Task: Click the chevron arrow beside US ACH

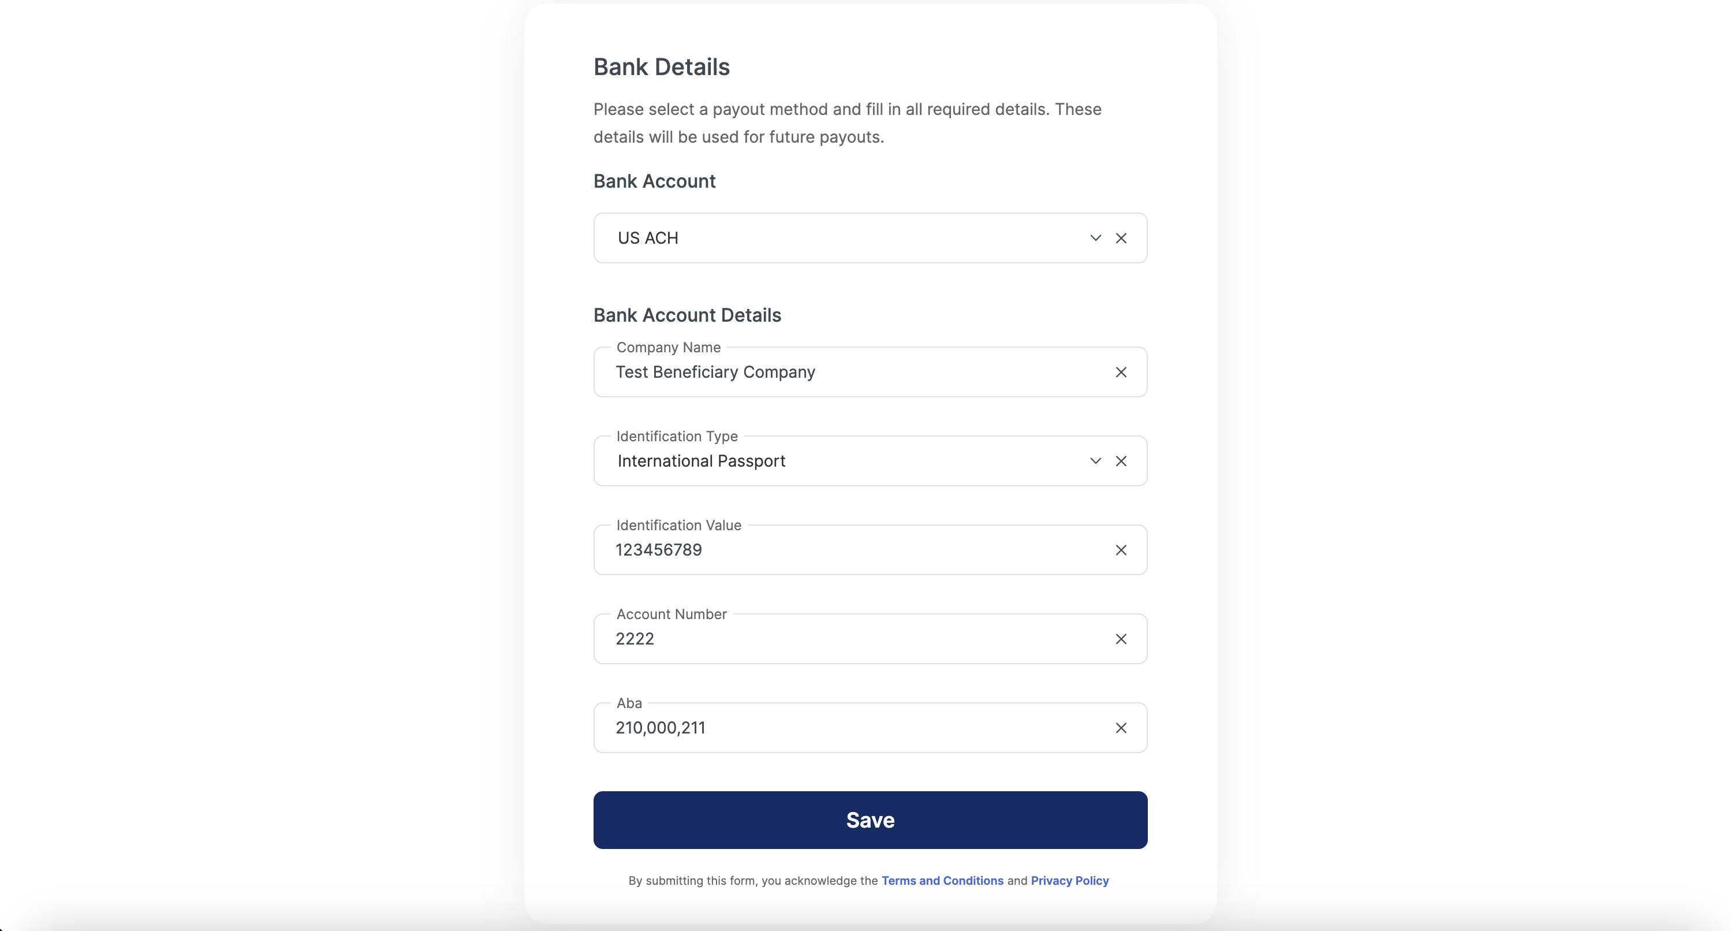Action: pyautogui.click(x=1095, y=238)
